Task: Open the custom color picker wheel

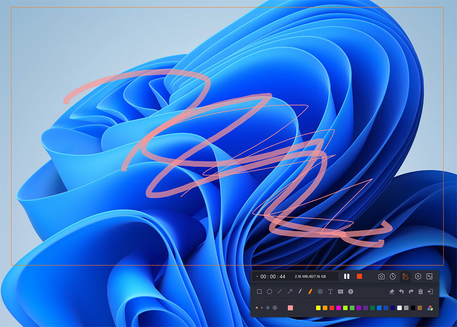Action: [x=430, y=308]
